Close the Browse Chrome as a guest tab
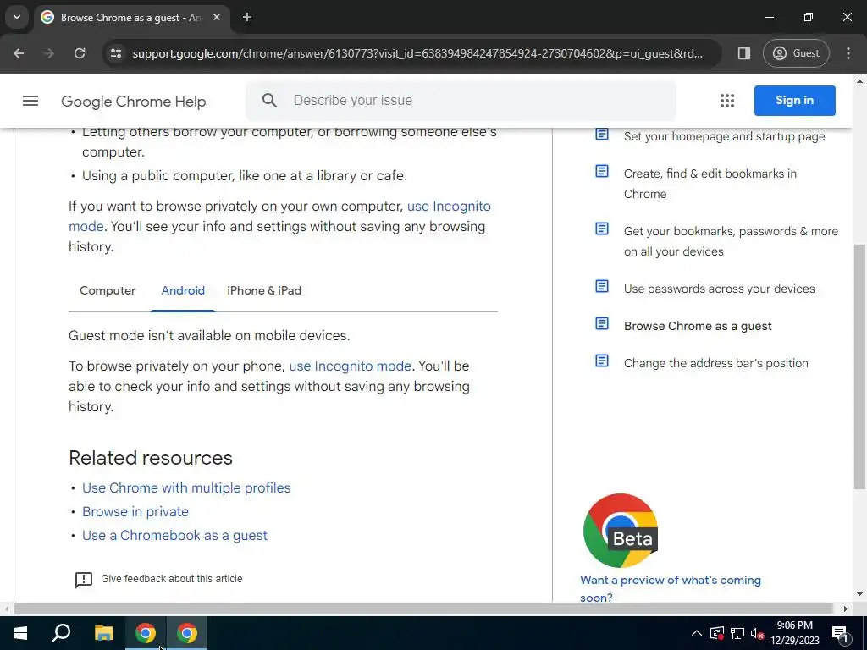Screen dimensions: 867x650 click(x=217, y=17)
